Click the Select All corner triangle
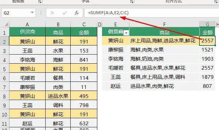The height and width of the screenshot is (130, 219). (x=6, y=25)
